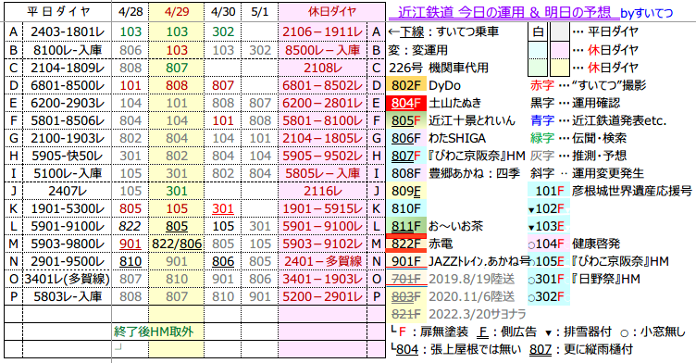This screenshot has width=696, height=363.
Task: Click the 805F 近江十景とれいん legend cell
Action: 405,120
